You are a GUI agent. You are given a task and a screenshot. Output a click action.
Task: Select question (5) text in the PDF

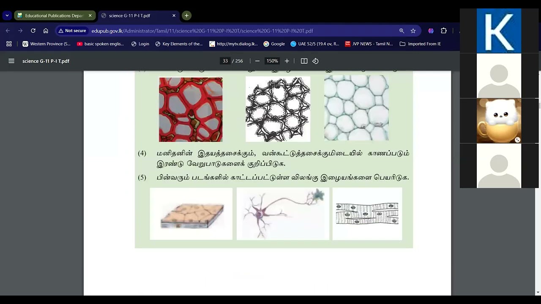point(273,177)
